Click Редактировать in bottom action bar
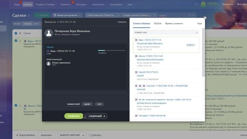Image resolution: width=247 pixels, height=139 pixels. click(x=25, y=135)
